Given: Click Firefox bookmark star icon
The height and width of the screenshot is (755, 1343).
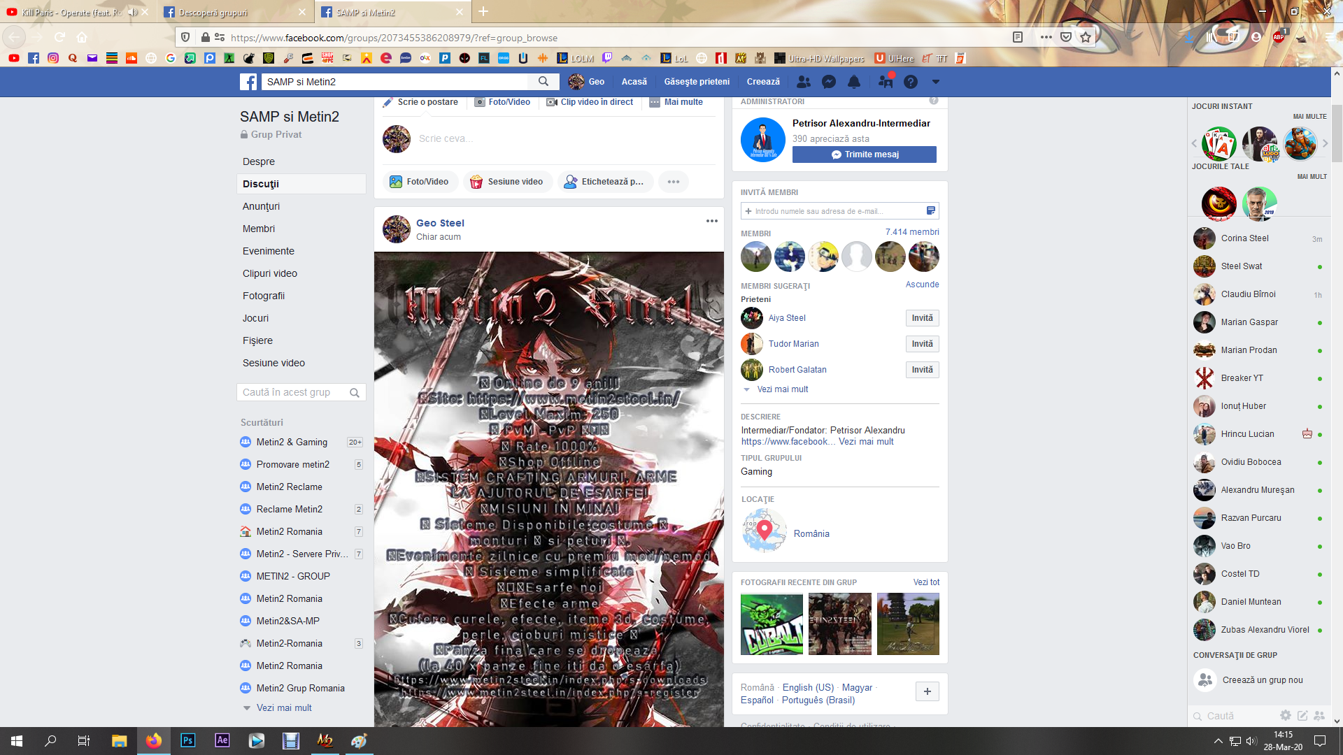Looking at the screenshot, I should (x=1086, y=38).
